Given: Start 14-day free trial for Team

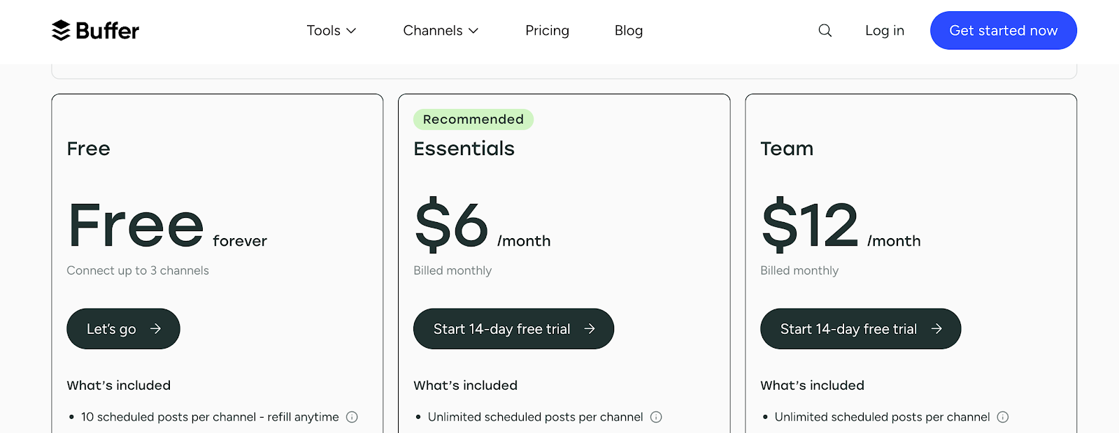Looking at the screenshot, I should pos(860,329).
